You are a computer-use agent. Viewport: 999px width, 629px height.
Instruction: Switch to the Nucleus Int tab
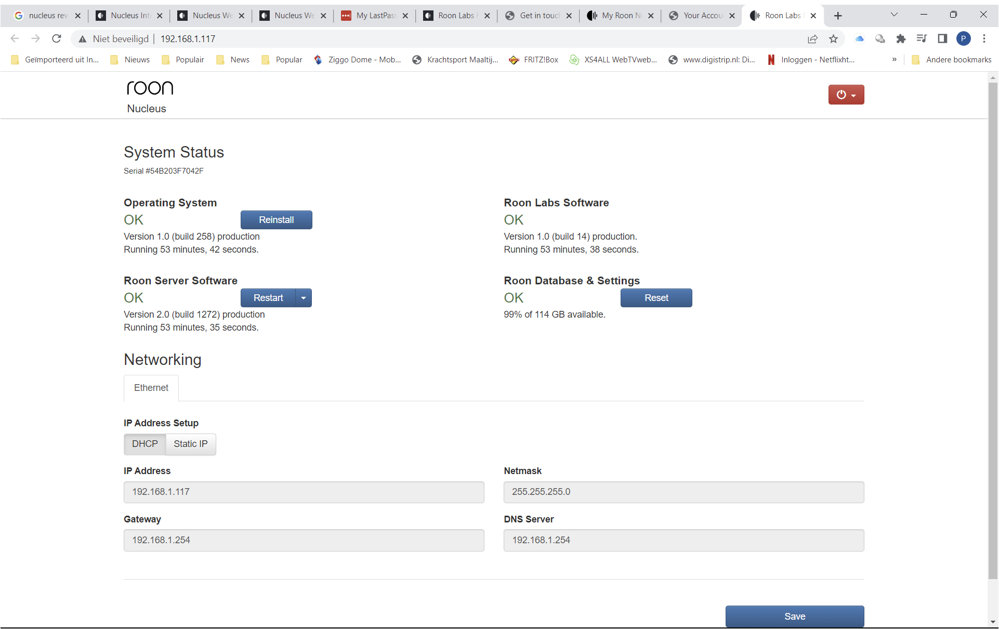(130, 16)
